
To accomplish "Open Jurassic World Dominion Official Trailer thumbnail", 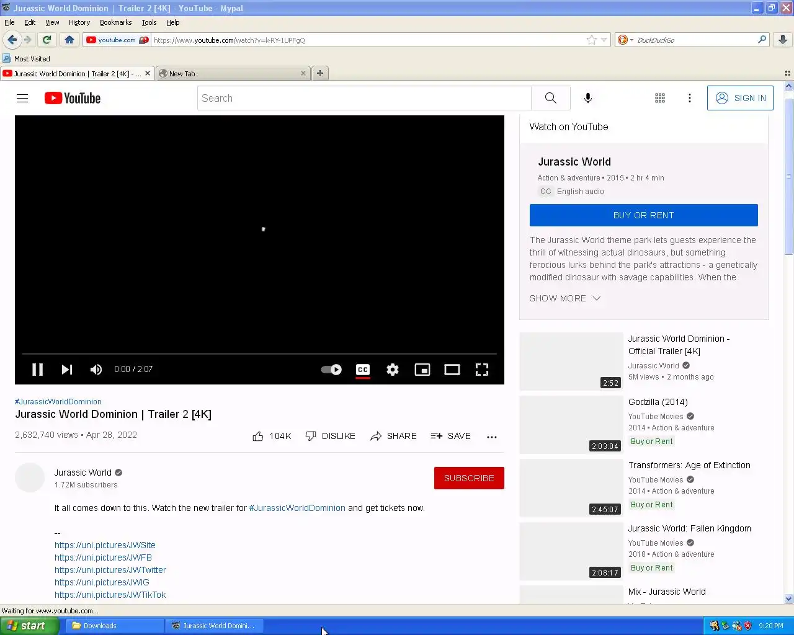I will [x=571, y=362].
